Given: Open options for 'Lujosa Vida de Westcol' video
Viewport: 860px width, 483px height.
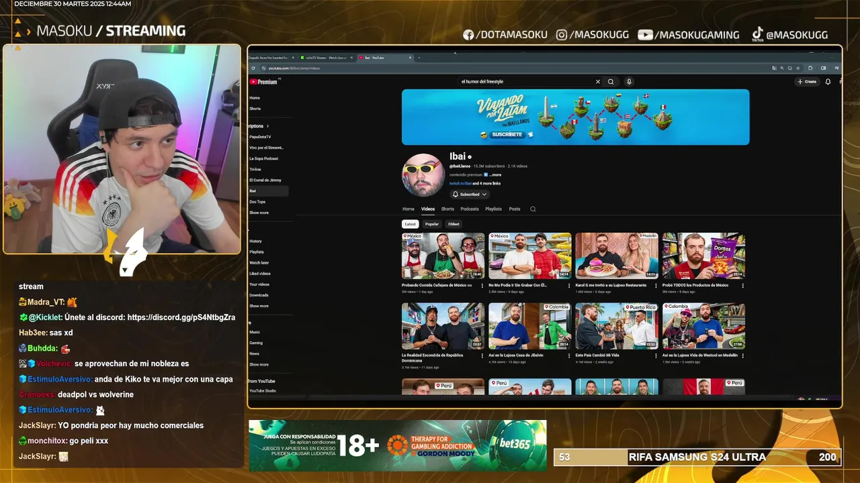Looking at the screenshot, I should pyautogui.click(x=742, y=356).
